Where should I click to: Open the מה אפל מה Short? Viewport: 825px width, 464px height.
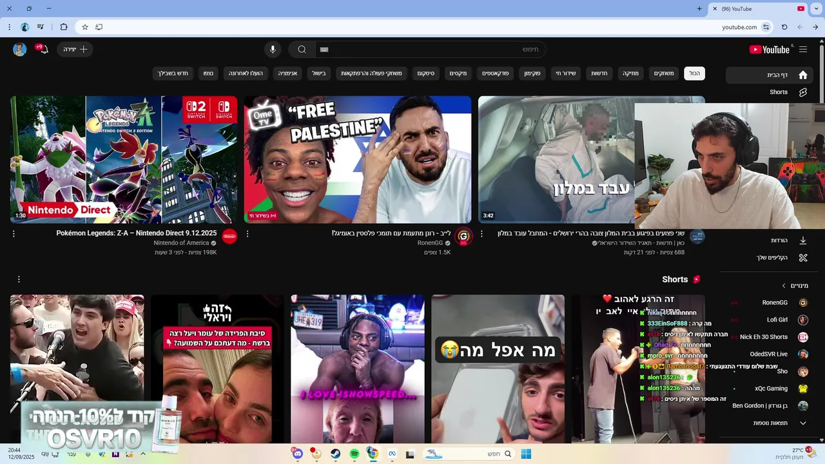click(x=498, y=369)
